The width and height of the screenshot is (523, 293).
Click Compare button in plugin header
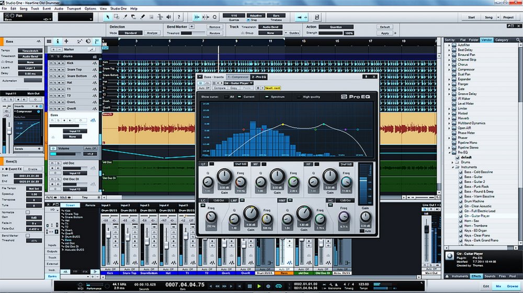point(220,88)
